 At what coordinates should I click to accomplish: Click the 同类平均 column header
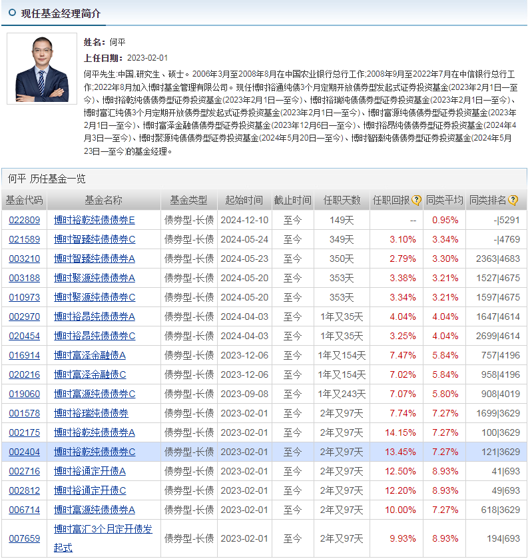(x=444, y=201)
